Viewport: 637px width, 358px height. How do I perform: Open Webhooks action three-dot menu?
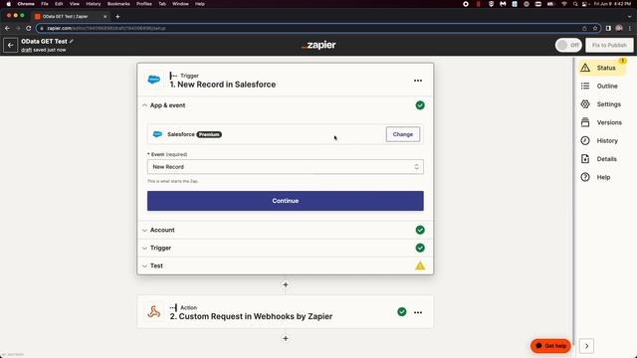[418, 312]
